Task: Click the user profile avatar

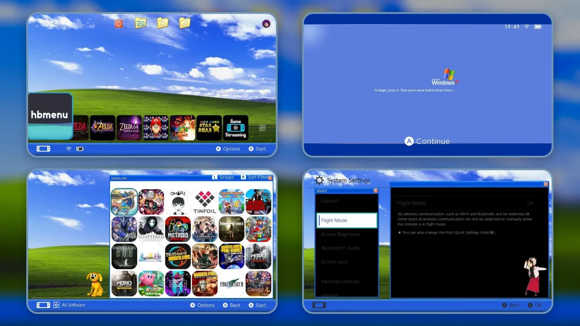Action: point(266,24)
